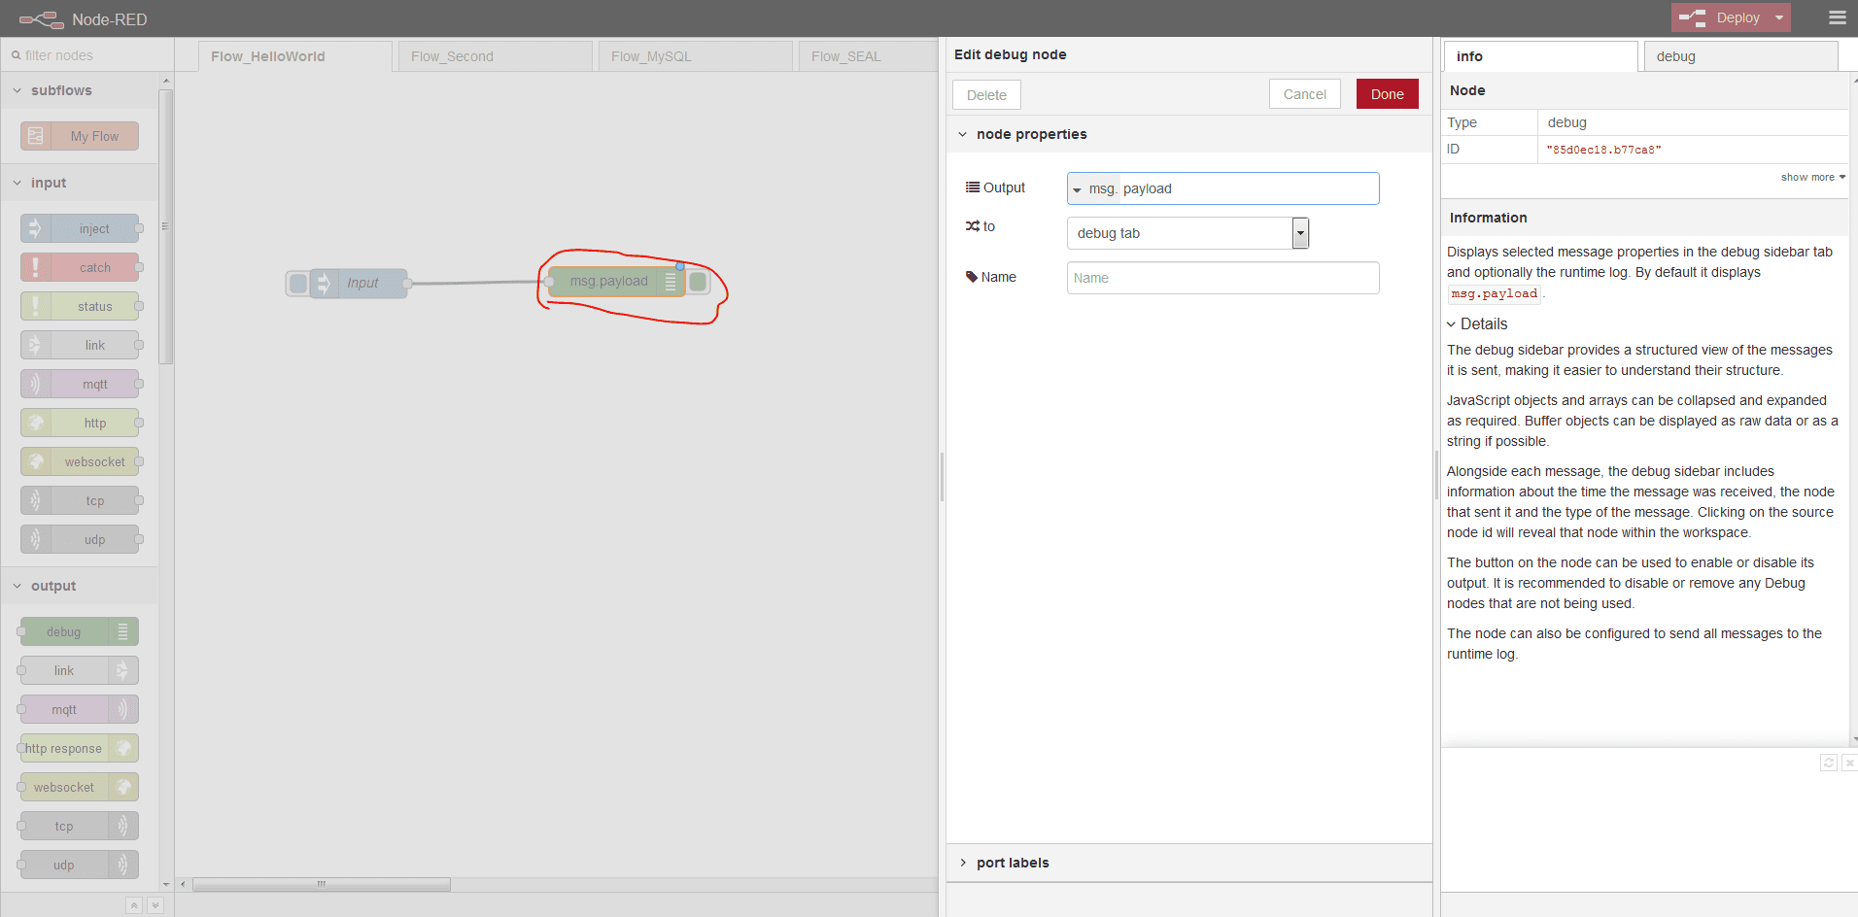Image resolution: width=1858 pixels, height=917 pixels.
Task: Expand the port labels section
Action: pyautogui.click(x=1012, y=863)
